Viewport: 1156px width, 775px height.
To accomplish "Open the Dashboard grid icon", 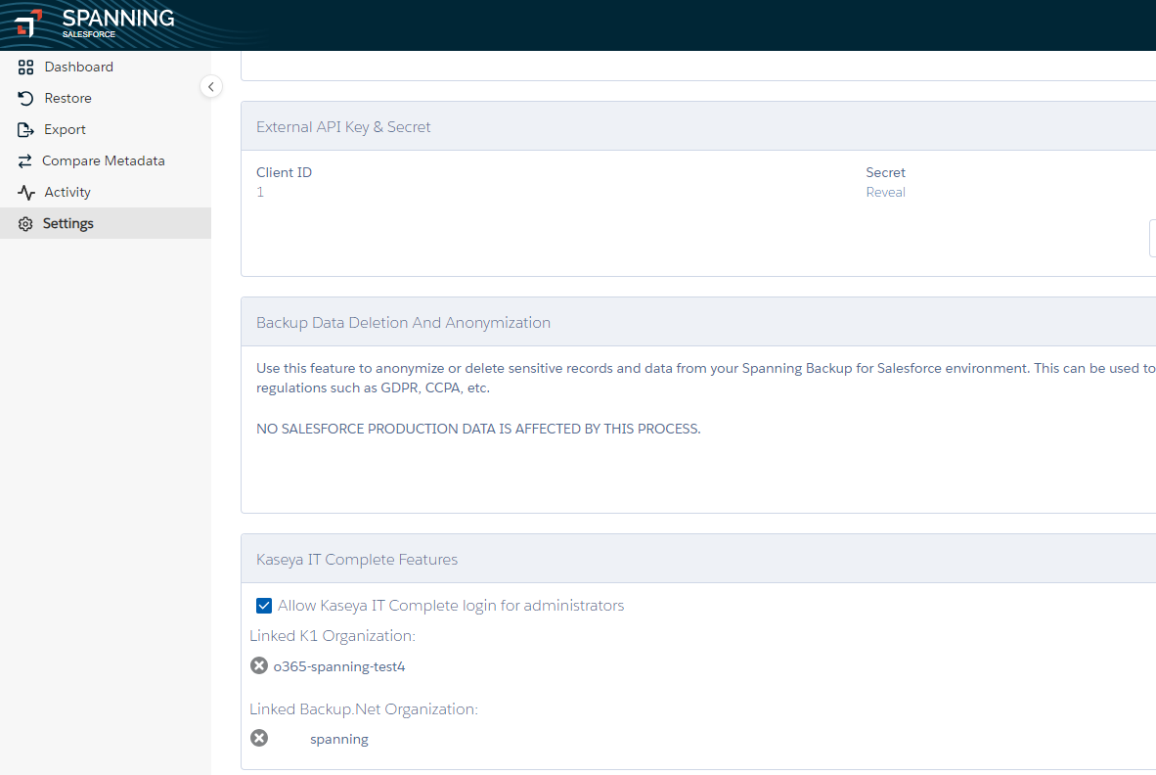I will tap(25, 68).
